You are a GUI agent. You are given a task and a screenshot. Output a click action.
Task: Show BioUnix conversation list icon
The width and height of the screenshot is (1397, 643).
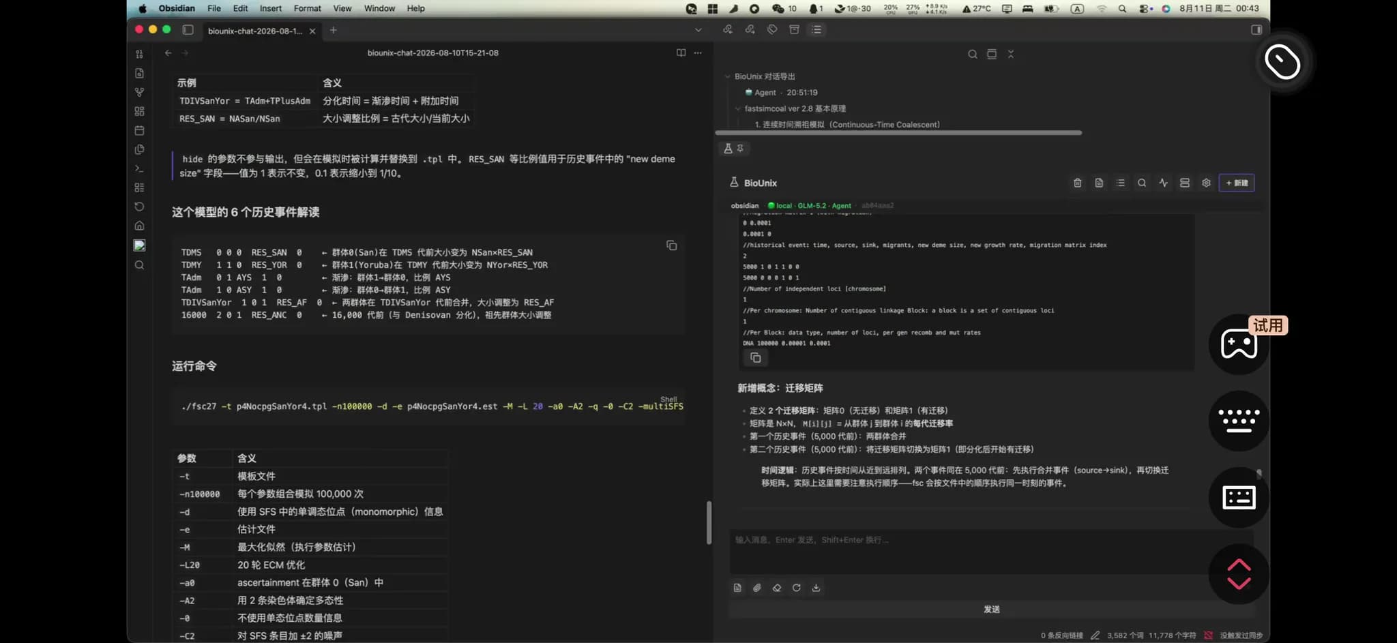pos(1120,183)
